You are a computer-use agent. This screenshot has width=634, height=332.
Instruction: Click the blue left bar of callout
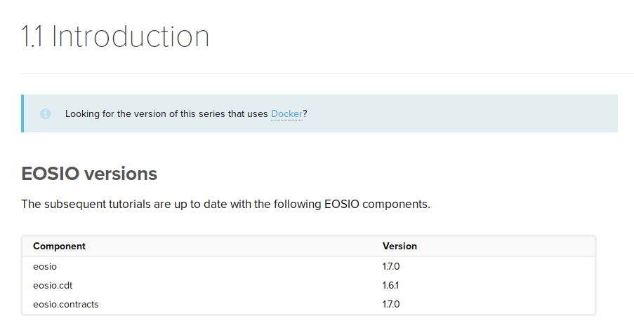pyautogui.click(x=22, y=113)
